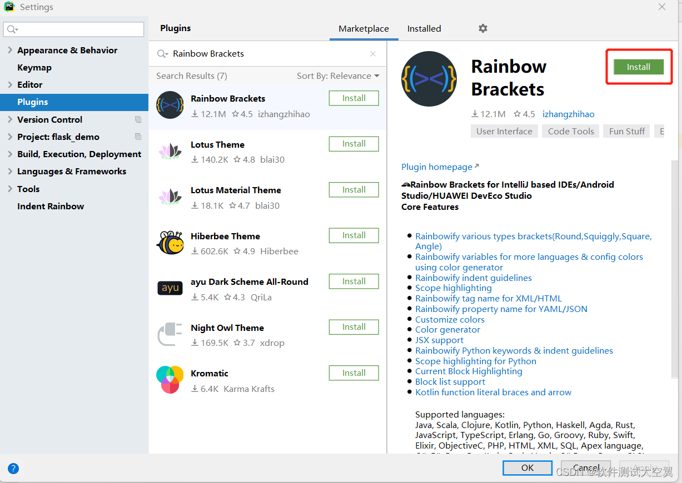Open Rainbowify tag name for XML/HTML link
Image resolution: width=682 pixels, height=483 pixels.
[x=489, y=298]
